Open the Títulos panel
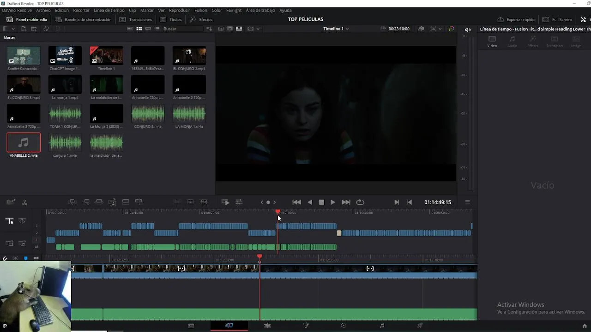 170,19
